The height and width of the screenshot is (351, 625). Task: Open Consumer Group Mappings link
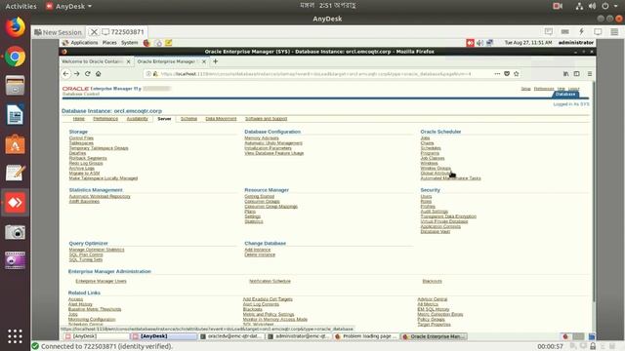[x=271, y=207]
